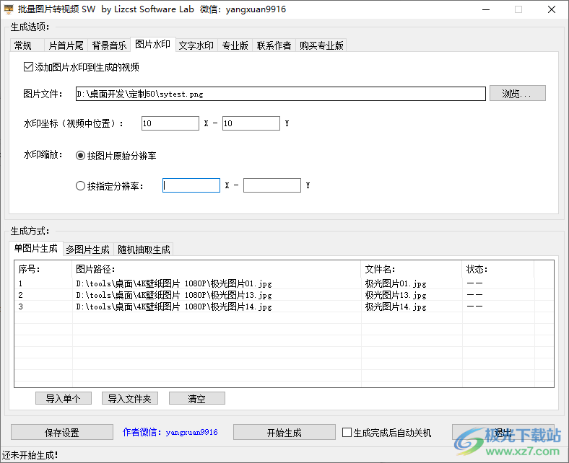
Task: Click the 导入文件夹 button
Action: [129, 399]
